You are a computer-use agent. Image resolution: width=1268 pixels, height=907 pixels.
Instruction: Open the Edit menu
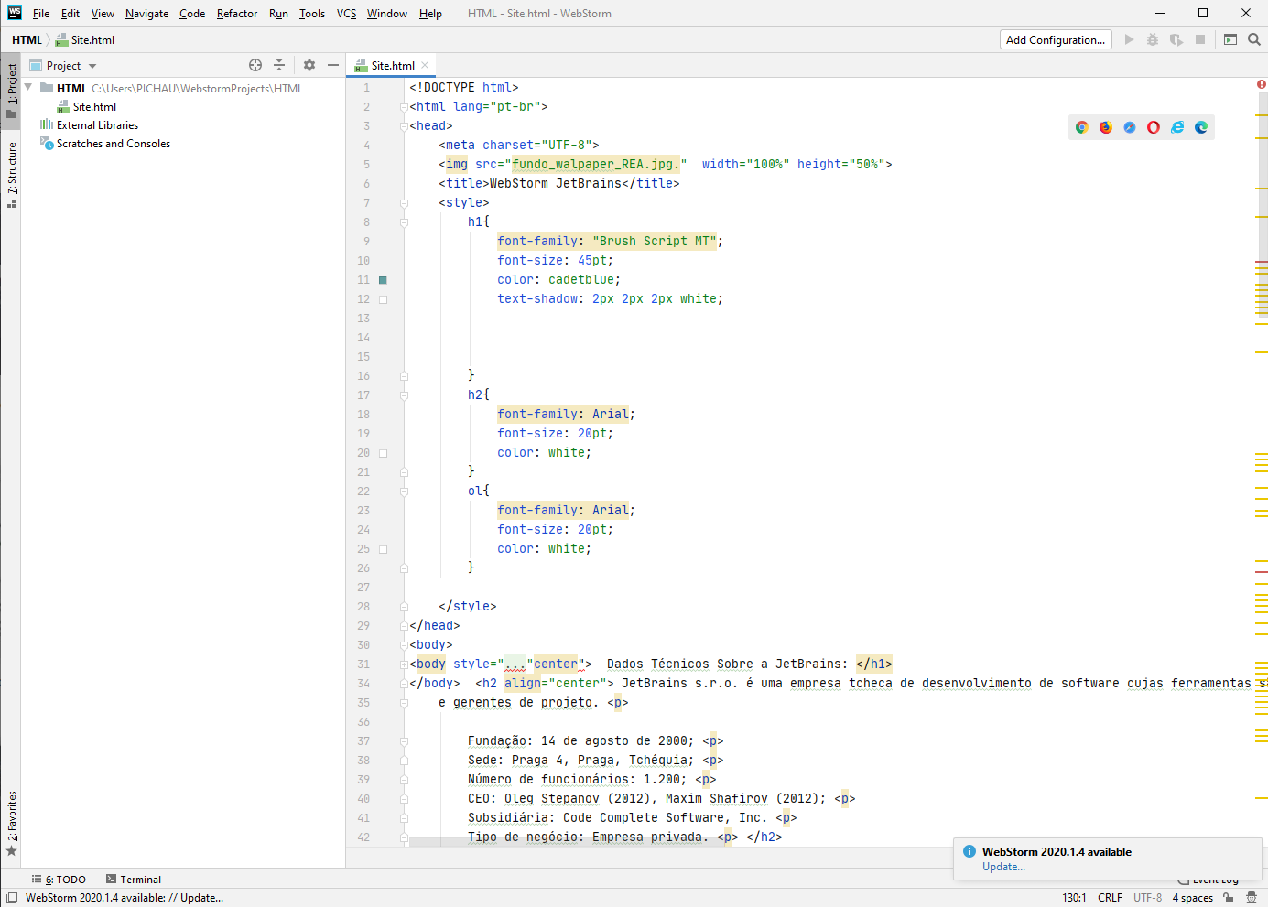point(70,13)
